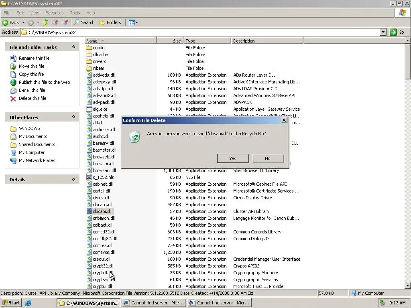This screenshot has height=308, width=411.
Task: Go up one folder level icon
Action: [46, 22]
